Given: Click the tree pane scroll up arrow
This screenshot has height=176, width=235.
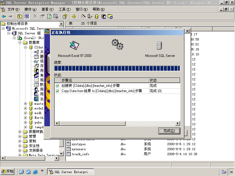Looking at the screenshot, I should (61, 24).
